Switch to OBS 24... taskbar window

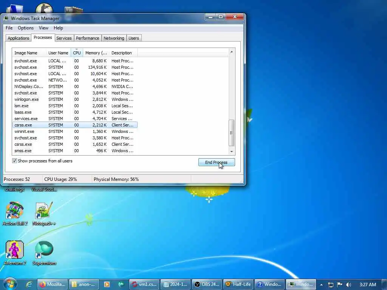[x=207, y=284]
